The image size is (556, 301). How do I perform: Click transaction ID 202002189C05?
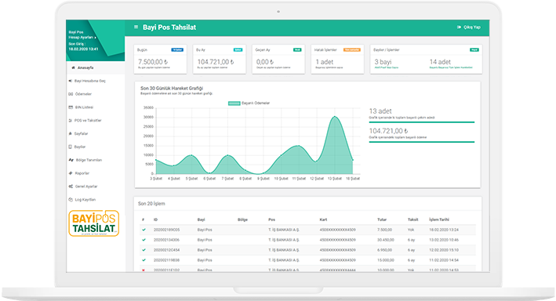167,230
